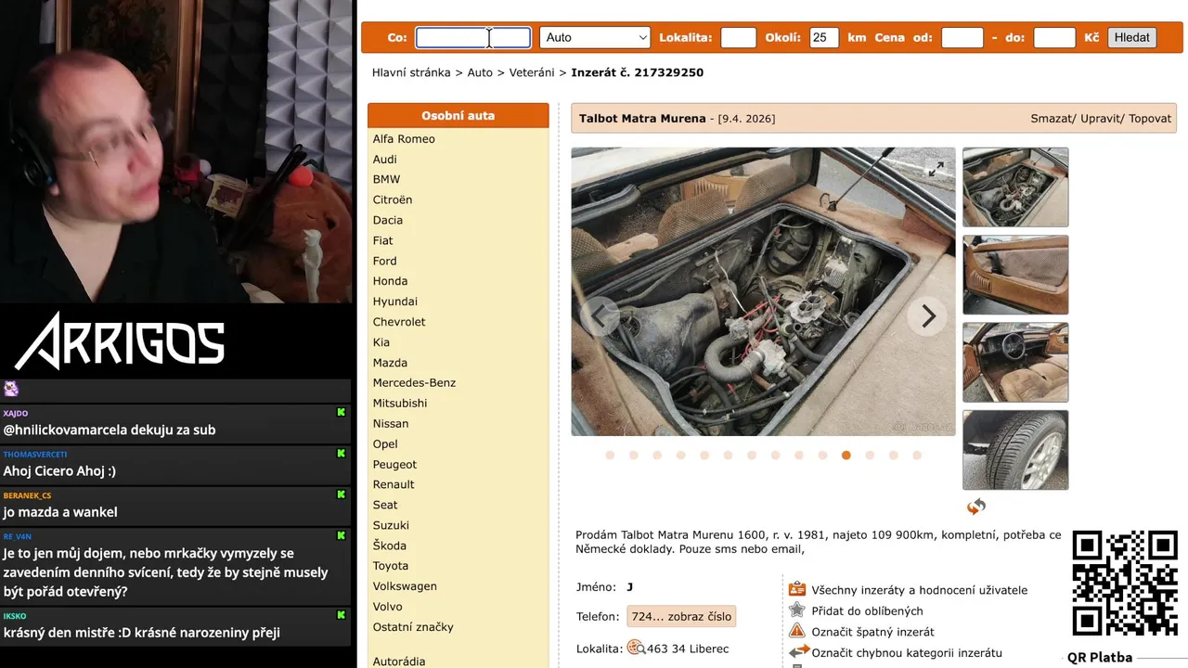This screenshot has width=1188, height=668.
Task: Open the category dropdown showing Auto
Action: [x=595, y=37]
